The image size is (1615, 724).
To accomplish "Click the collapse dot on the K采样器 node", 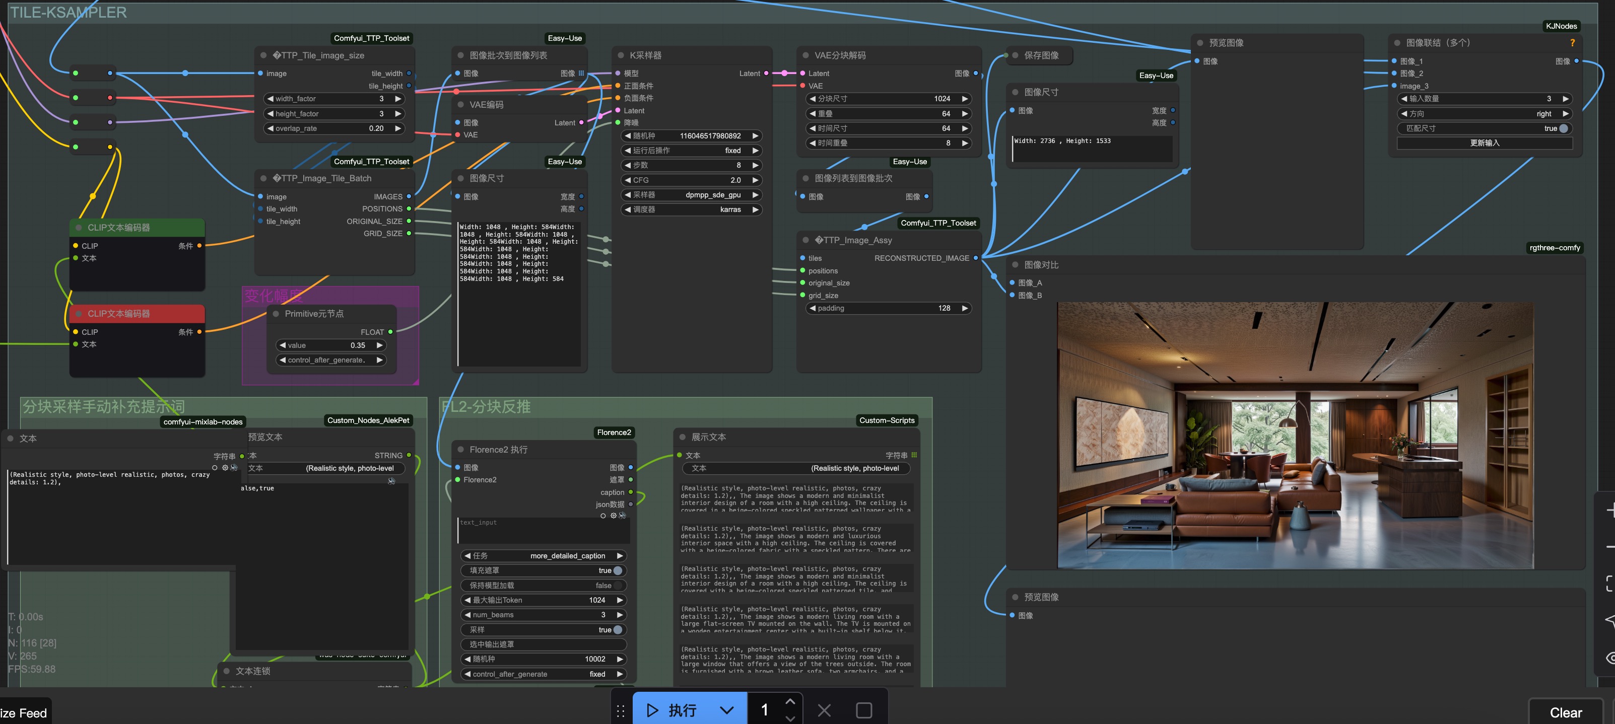I will 621,55.
